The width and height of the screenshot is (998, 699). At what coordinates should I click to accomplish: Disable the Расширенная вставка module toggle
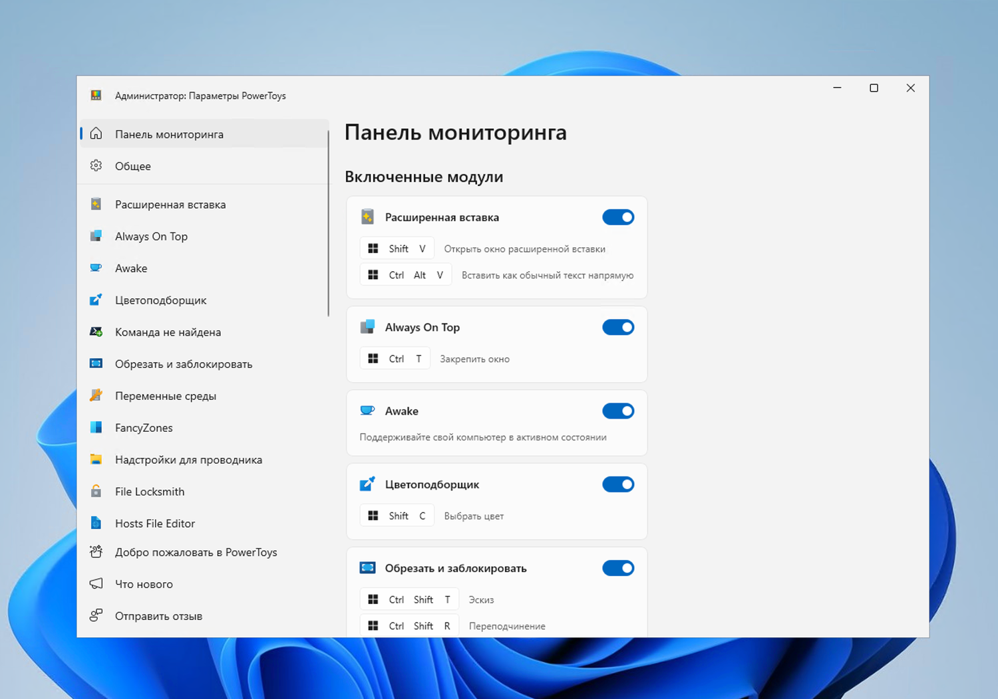click(618, 217)
